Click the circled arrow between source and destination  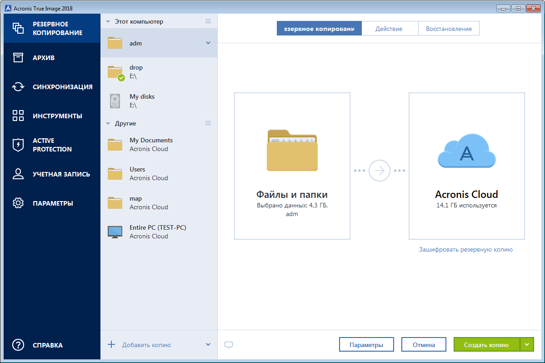379,171
